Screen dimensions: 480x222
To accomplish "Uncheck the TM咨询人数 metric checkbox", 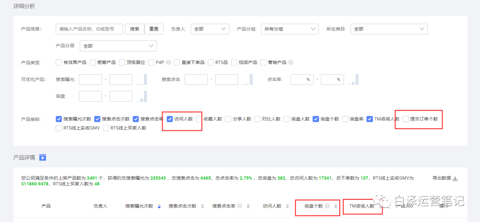I will [369, 119].
